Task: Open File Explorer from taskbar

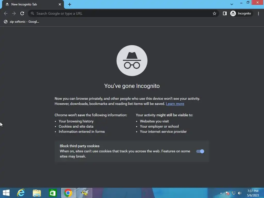Action: (37, 193)
